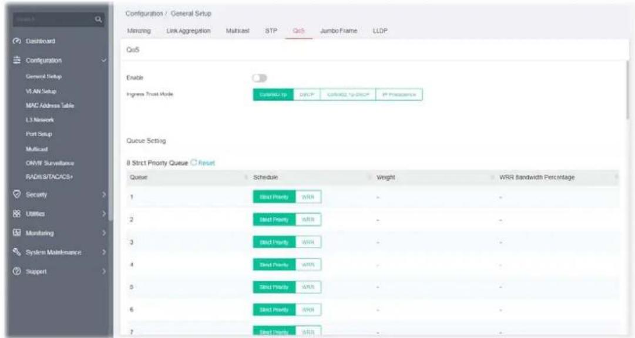Focus the sidebar search field

tap(53, 19)
